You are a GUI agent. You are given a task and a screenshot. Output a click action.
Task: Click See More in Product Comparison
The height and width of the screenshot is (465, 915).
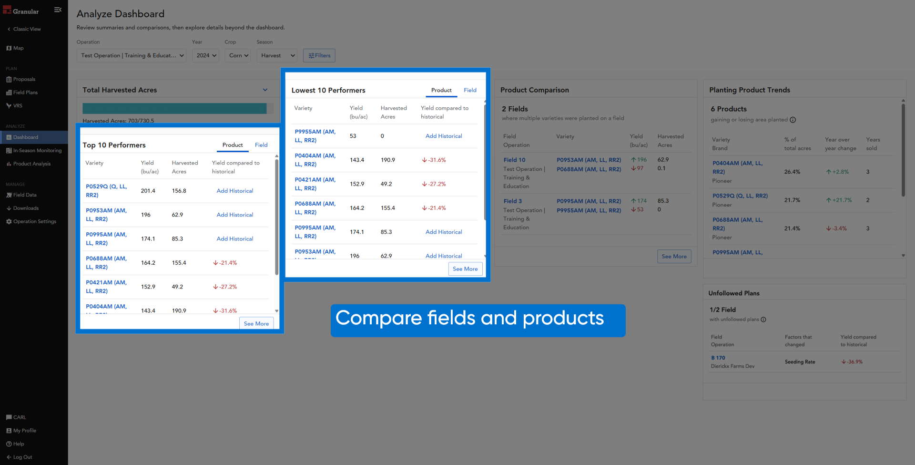[x=674, y=257]
